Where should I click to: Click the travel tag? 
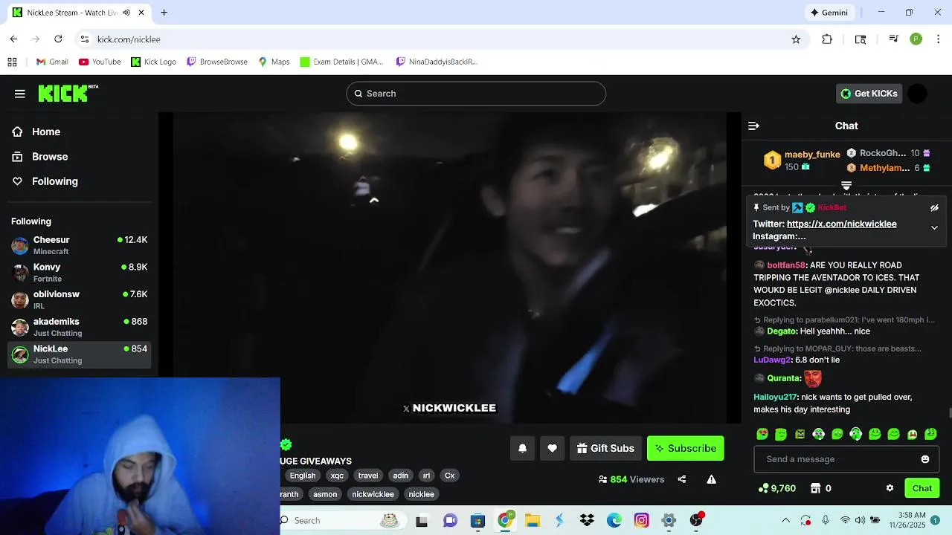[368, 476]
